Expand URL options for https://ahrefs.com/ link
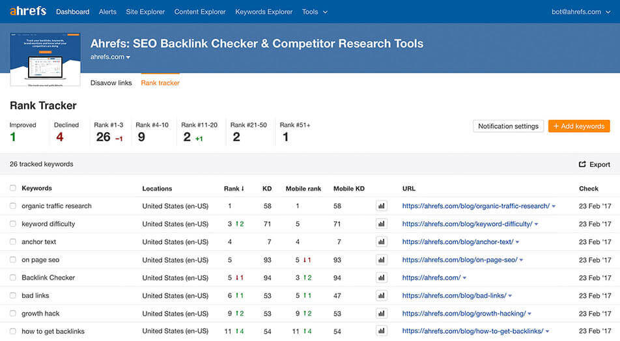The height and width of the screenshot is (341, 620). pos(464,278)
